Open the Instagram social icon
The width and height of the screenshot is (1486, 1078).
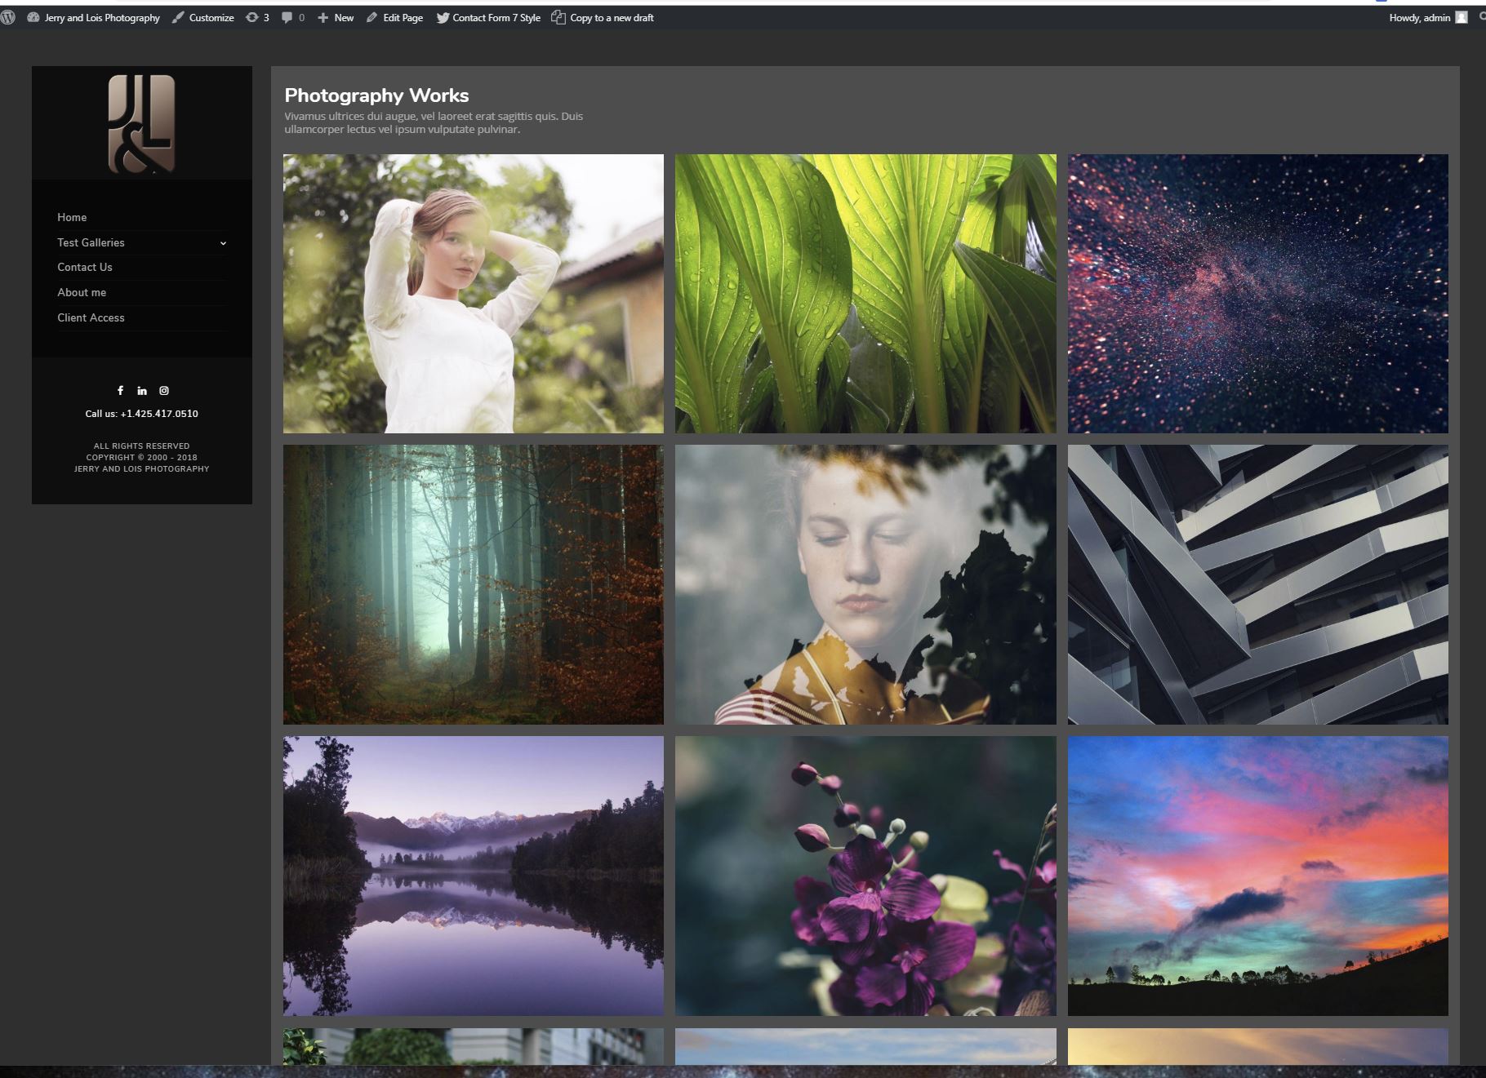click(164, 391)
